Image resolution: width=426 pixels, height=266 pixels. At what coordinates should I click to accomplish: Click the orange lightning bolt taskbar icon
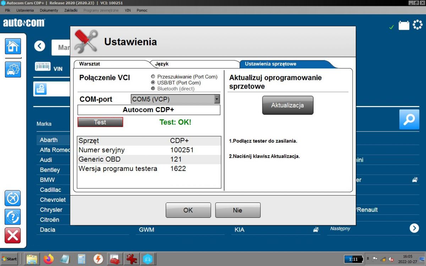(x=98, y=259)
